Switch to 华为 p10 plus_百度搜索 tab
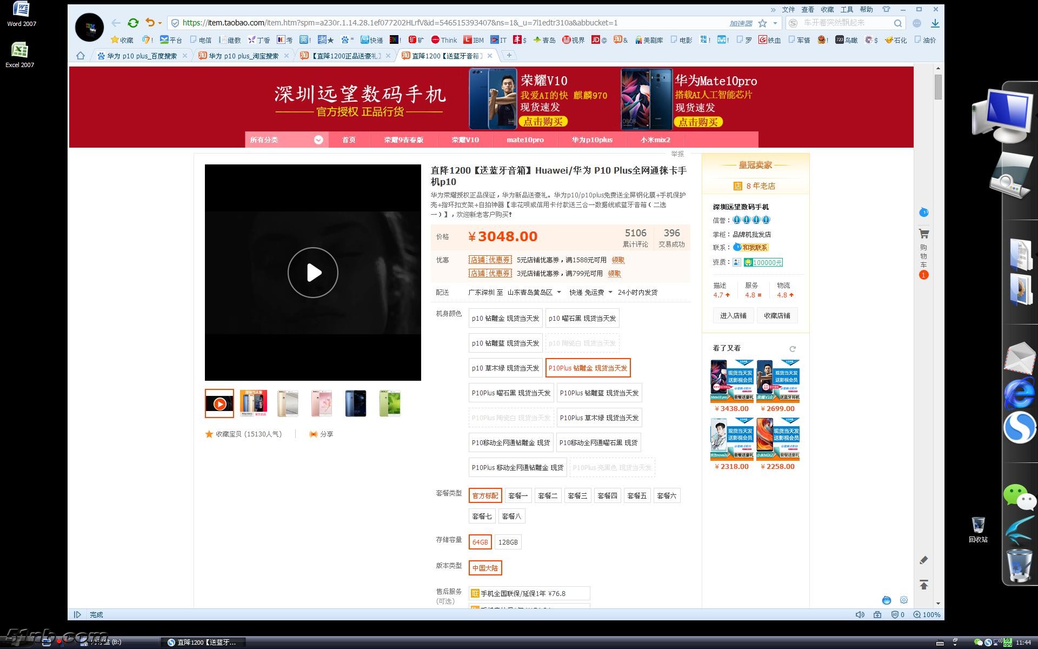This screenshot has height=649, width=1038. click(142, 56)
